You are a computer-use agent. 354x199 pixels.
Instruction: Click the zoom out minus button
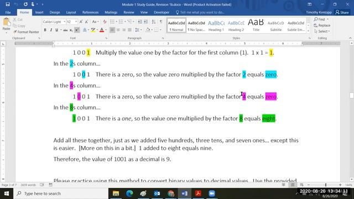tap(309, 185)
